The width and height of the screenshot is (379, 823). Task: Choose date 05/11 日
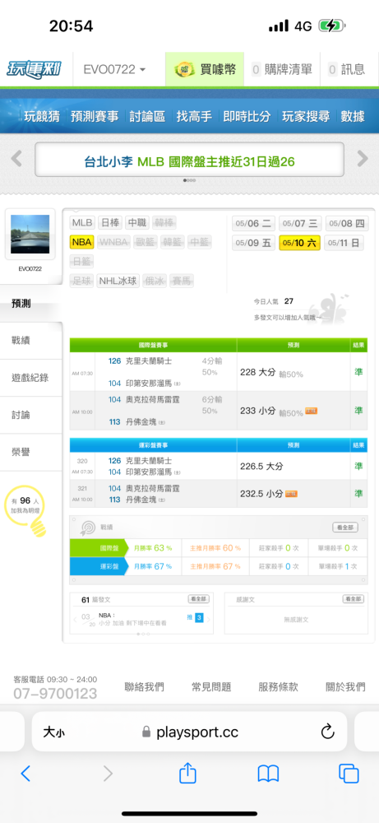pos(344,243)
